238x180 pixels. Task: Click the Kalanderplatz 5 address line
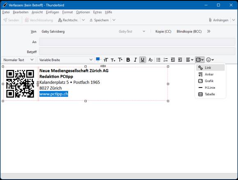tap(70, 82)
